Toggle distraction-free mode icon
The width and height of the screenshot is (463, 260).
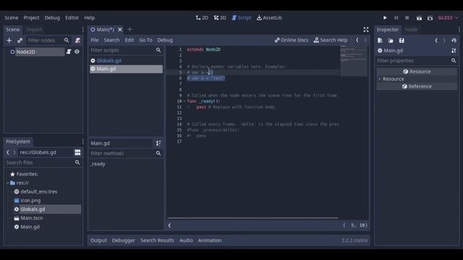(x=366, y=30)
